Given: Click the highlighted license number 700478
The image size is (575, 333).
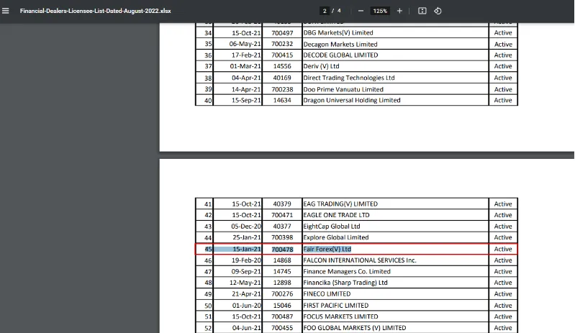Looking at the screenshot, I should (x=282, y=249).
